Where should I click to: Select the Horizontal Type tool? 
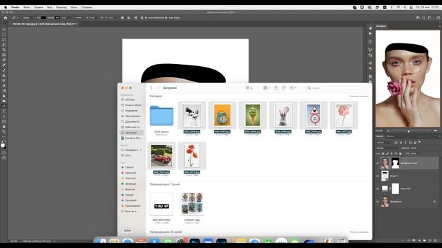(x=4, y=112)
